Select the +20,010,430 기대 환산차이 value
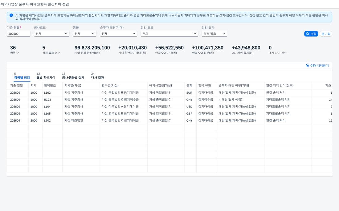 pyautogui.click(x=133, y=48)
